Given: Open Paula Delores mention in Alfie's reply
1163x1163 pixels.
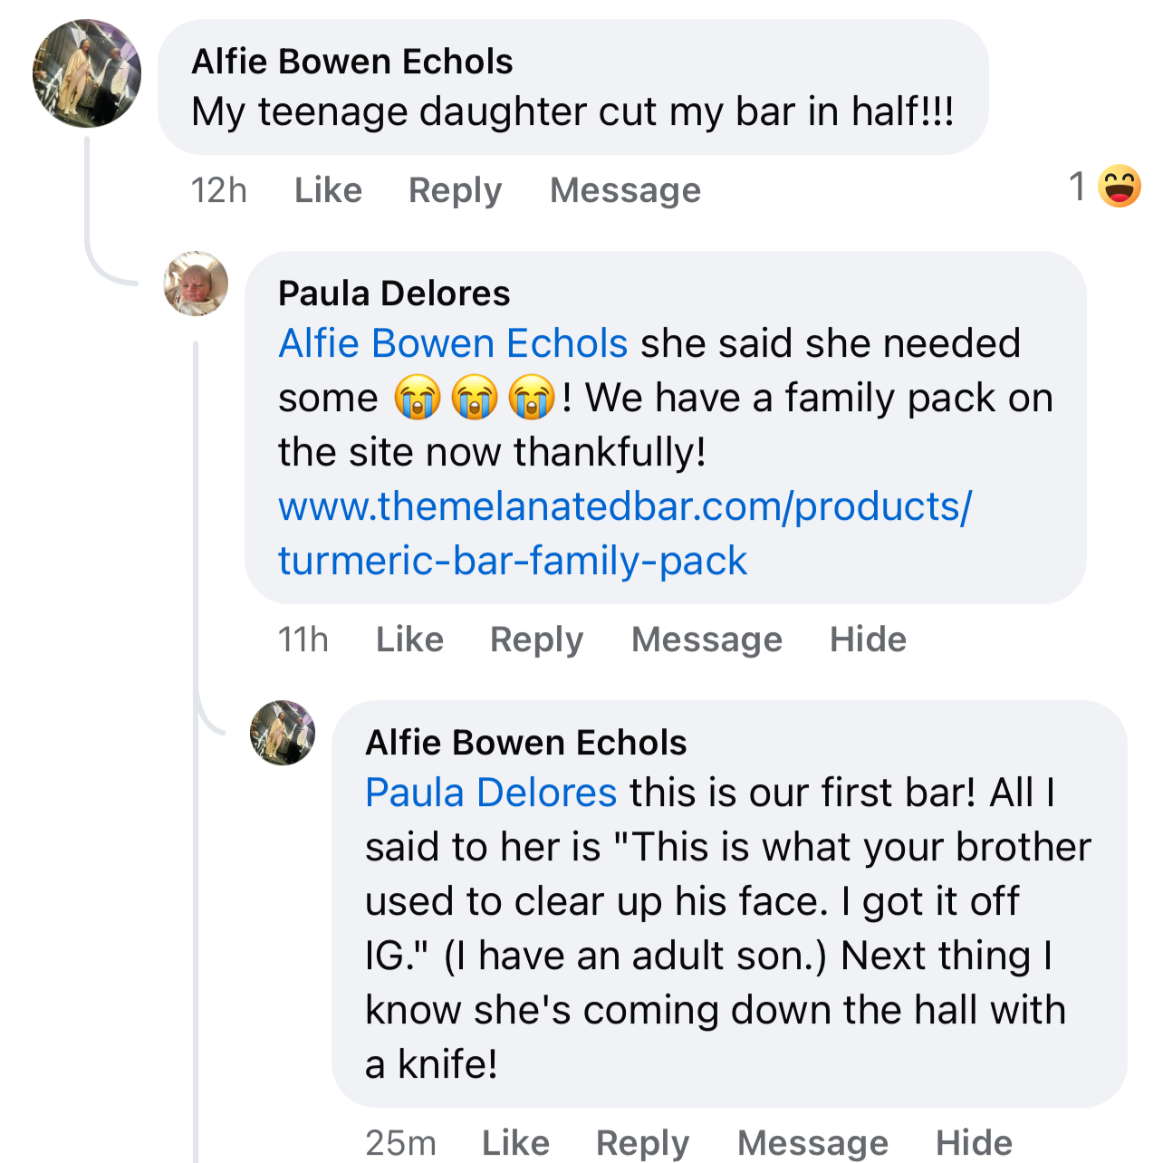Looking at the screenshot, I should pyautogui.click(x=491, y=793).
